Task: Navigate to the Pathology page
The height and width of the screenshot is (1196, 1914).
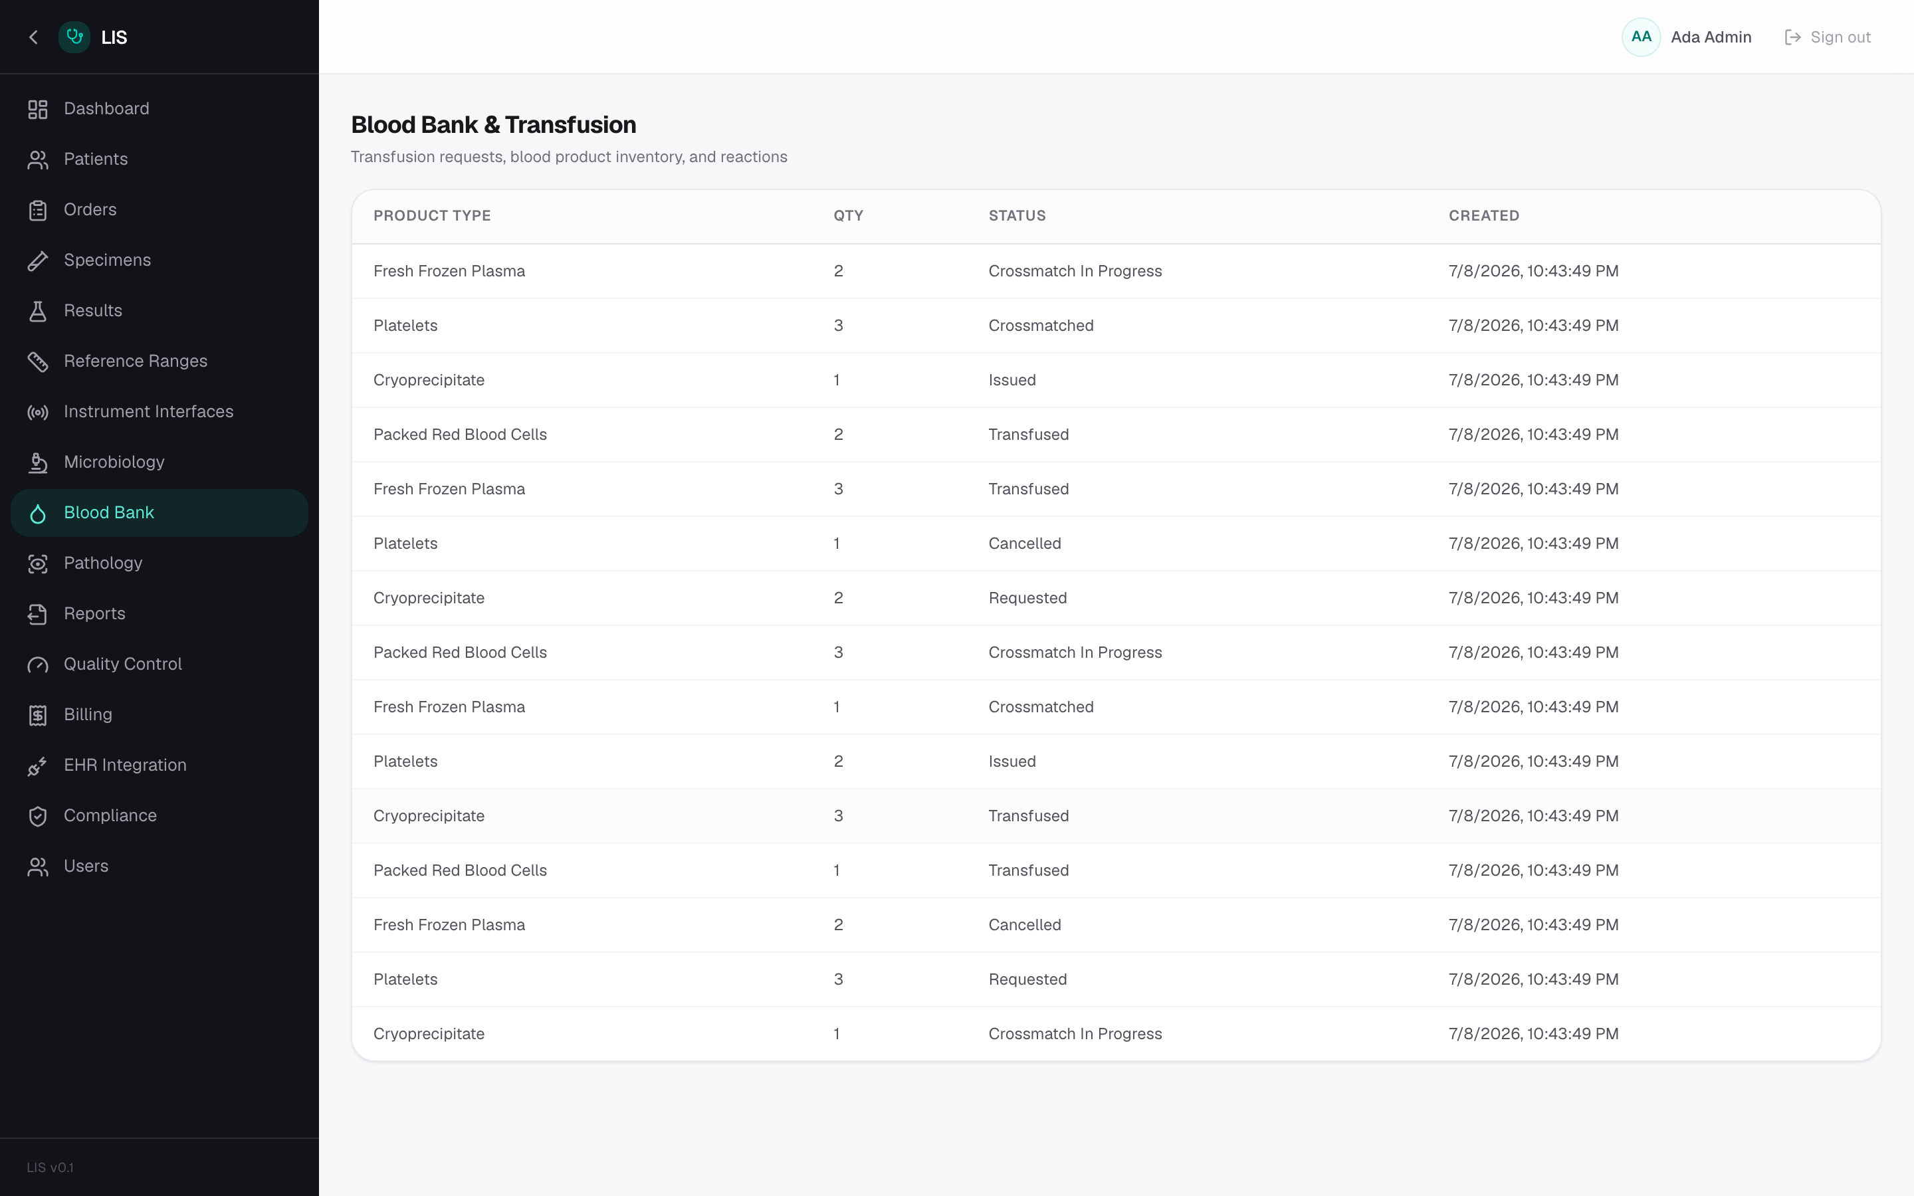Action: pos(159,563)
